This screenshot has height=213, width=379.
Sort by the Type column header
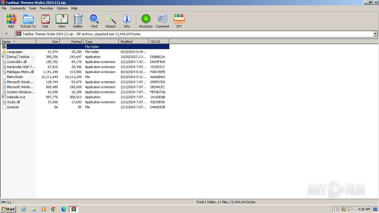point(101,42)
